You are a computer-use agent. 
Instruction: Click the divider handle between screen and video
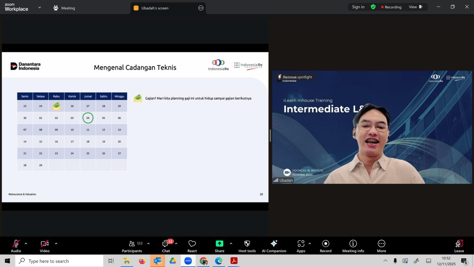(x=270, y=136)
